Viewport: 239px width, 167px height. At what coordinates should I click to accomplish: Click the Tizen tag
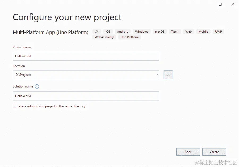pos(175,32)
